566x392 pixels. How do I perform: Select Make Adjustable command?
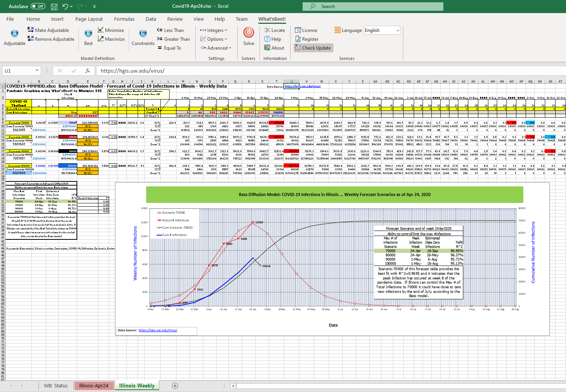pyautogui.click(x=48, y=30)
